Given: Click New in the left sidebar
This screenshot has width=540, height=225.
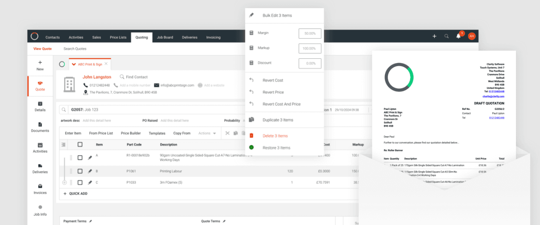Looking at the screenshot, I should (x=40, y=65).
